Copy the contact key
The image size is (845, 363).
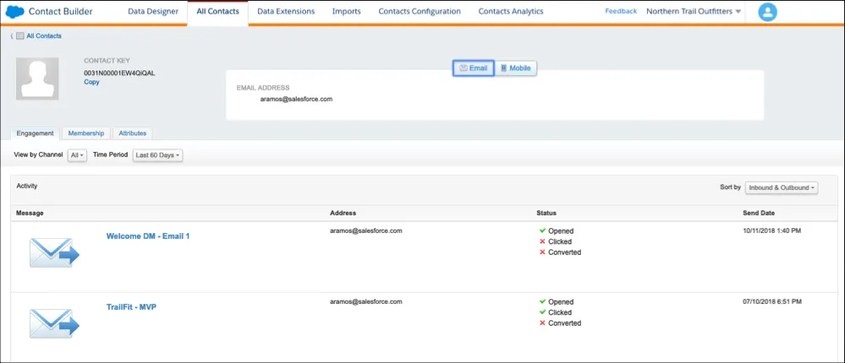click(x=91, y=82)
